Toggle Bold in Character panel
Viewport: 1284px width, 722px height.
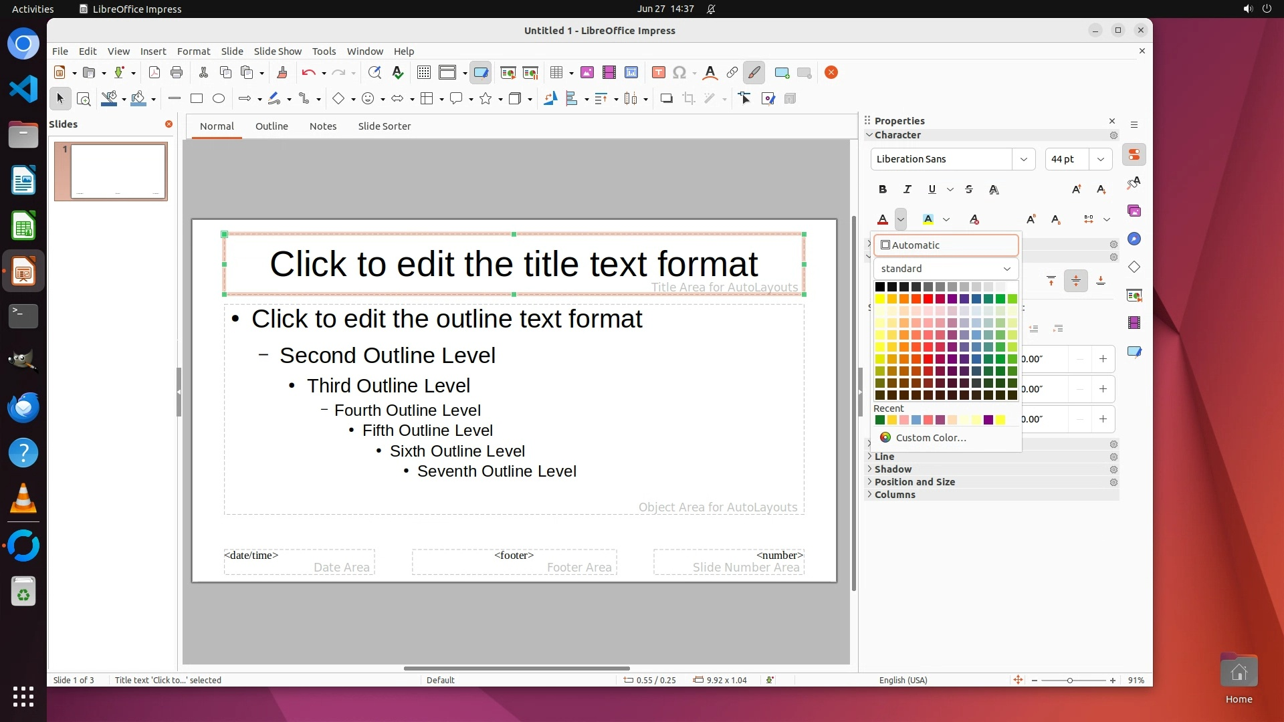(883, 190)
